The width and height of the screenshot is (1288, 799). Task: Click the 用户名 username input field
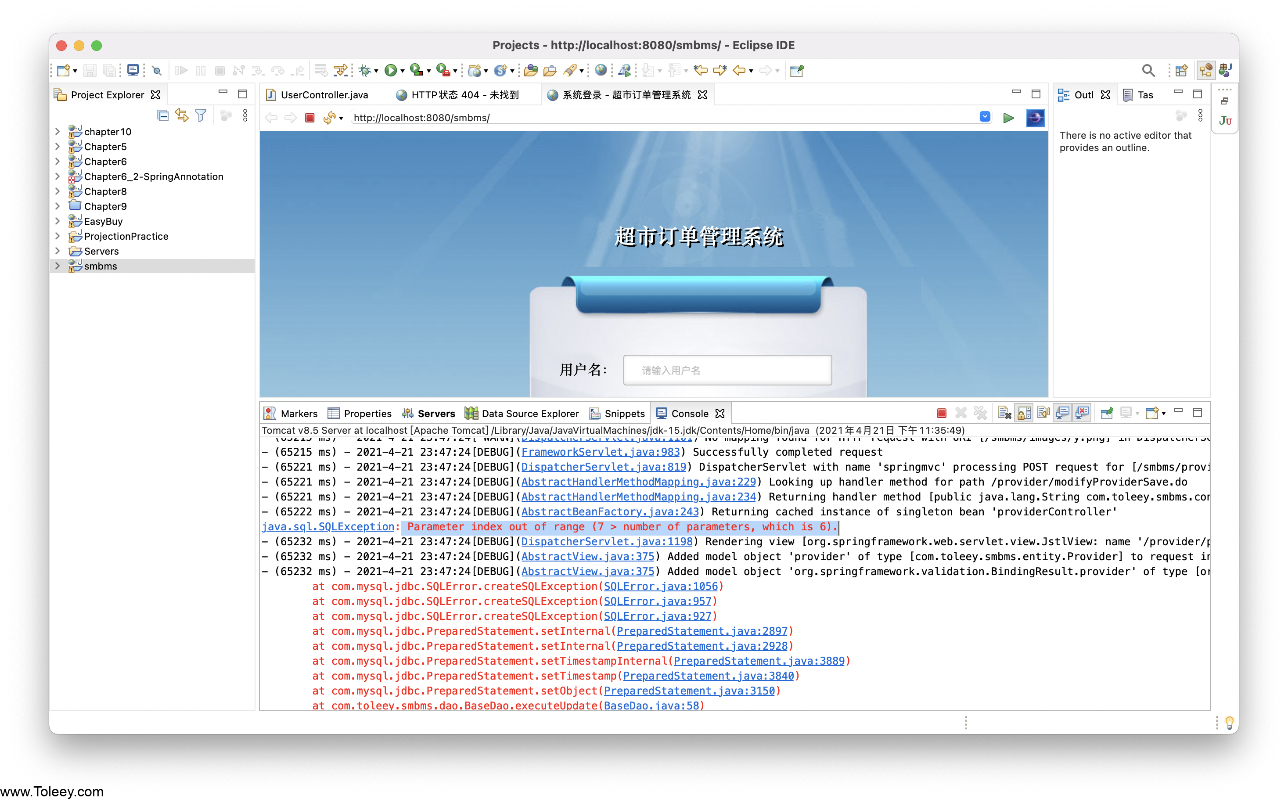tap(727, 371)
